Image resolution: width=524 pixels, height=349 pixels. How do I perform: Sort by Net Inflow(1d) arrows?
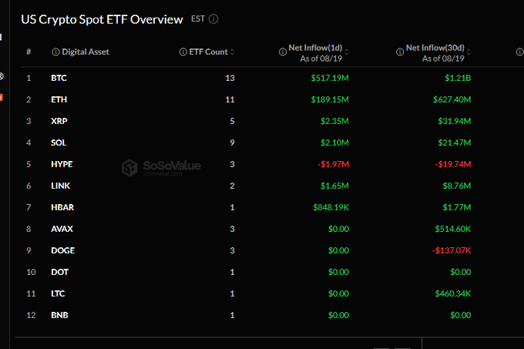(347, 52)
